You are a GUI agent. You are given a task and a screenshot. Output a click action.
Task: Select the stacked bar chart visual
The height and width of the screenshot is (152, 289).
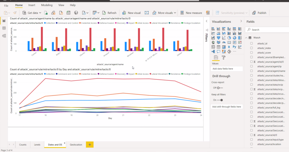[213, 29]
